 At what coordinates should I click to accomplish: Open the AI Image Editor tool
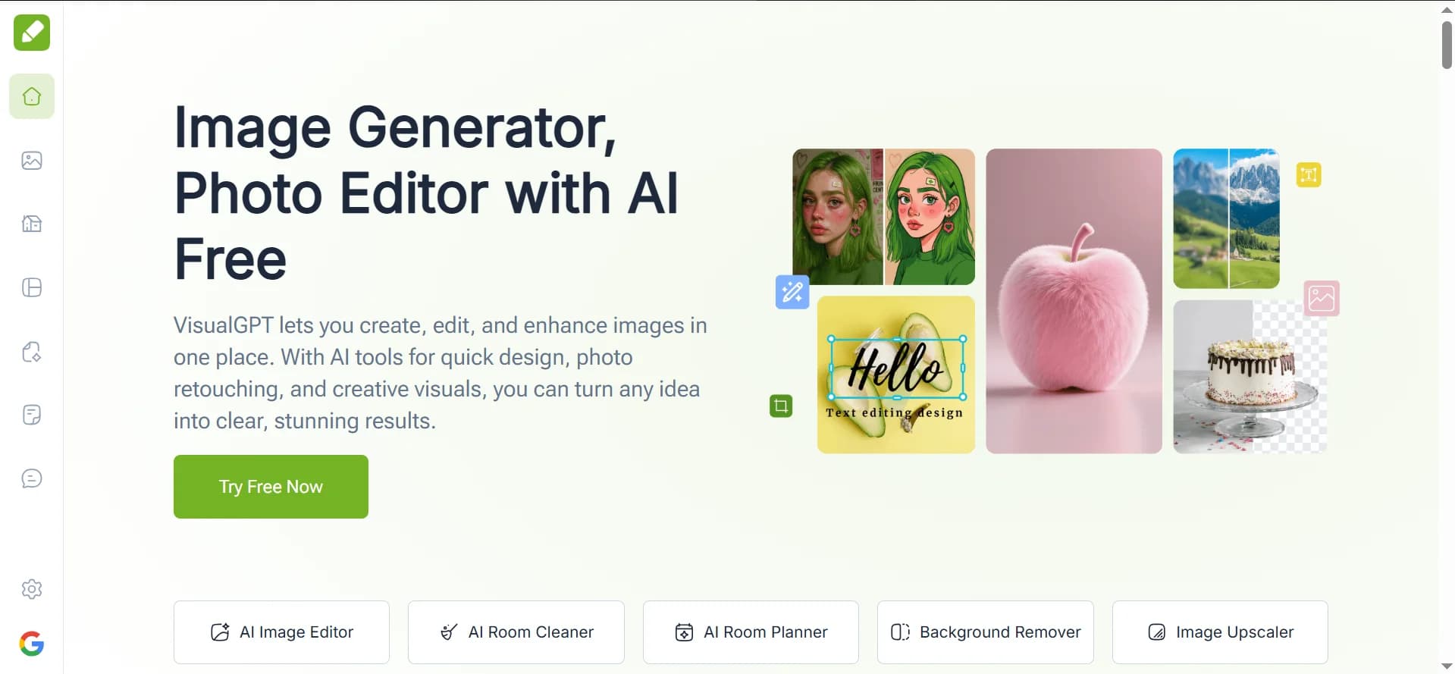click(281, 632)
